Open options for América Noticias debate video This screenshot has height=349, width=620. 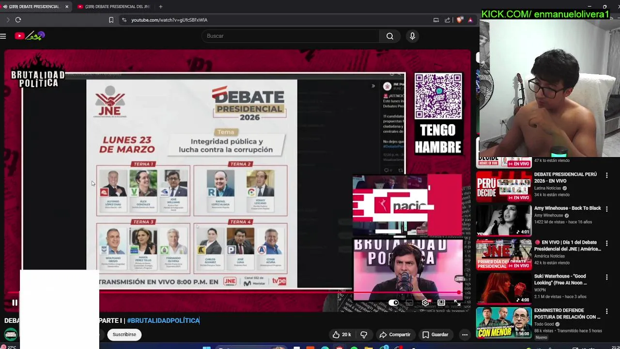(x=606, y=243)
